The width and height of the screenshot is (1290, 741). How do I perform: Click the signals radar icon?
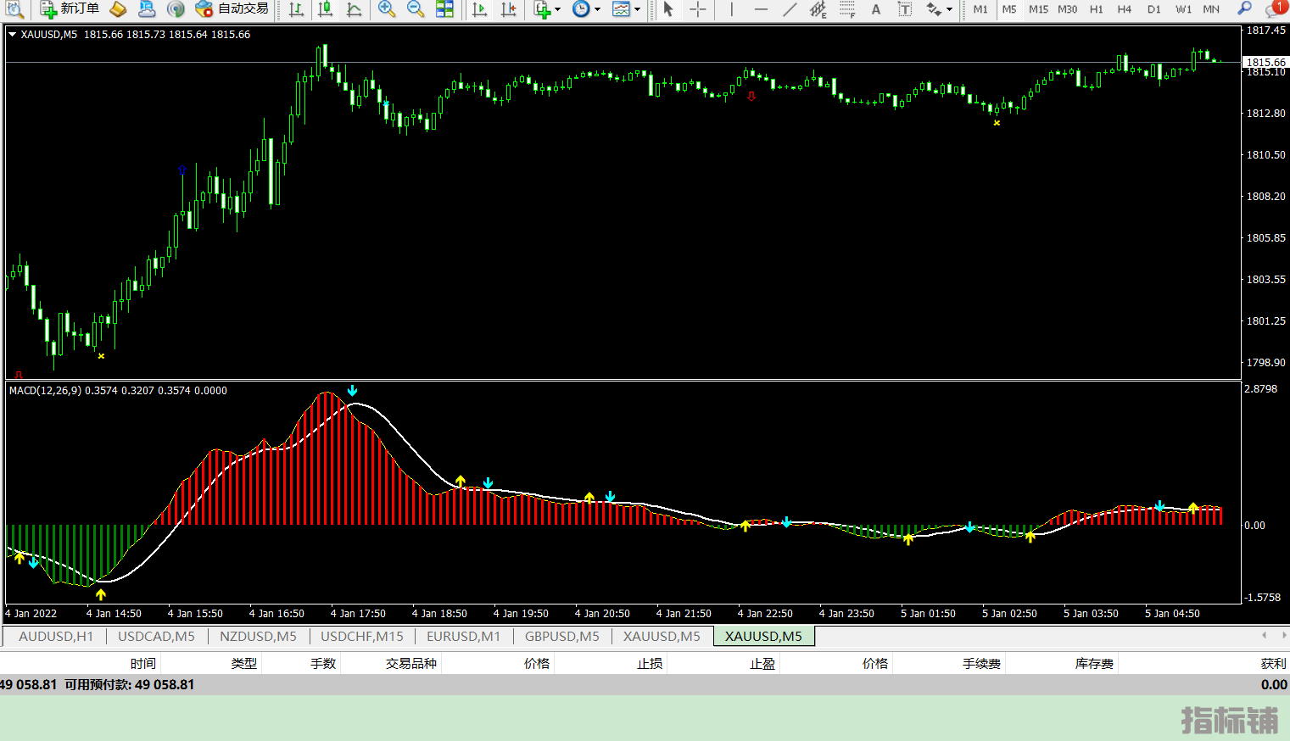[176, 9]
